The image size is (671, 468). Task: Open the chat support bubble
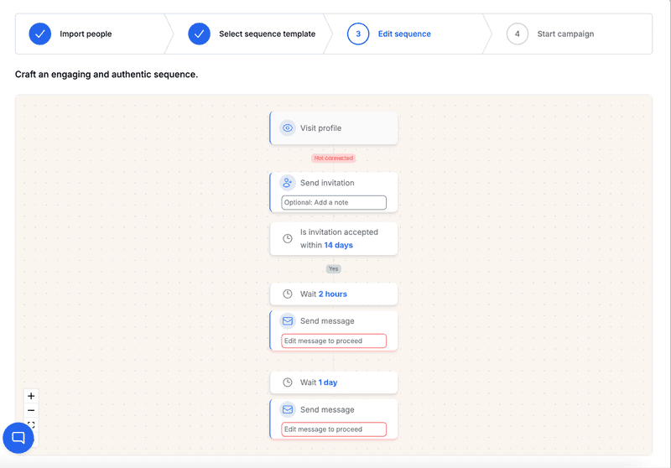tap(18, 438)
